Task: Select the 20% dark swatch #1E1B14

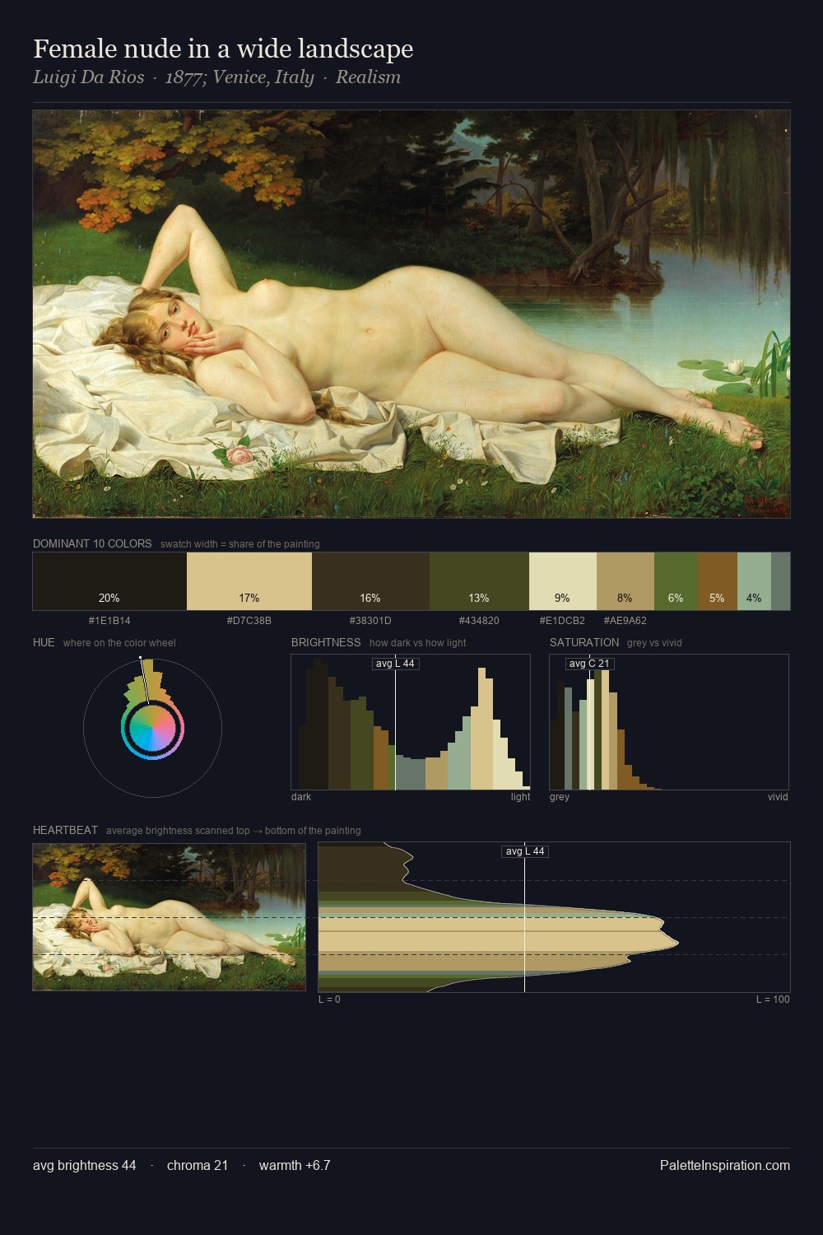Action: coord(109,581)
